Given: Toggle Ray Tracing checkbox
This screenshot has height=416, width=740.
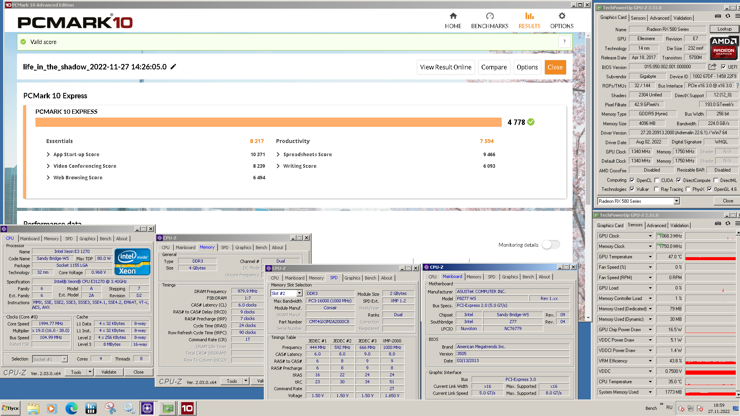Looking at the screenshot, I should tap(656, 189).
